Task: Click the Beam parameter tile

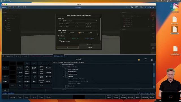Action: (41, 86)
